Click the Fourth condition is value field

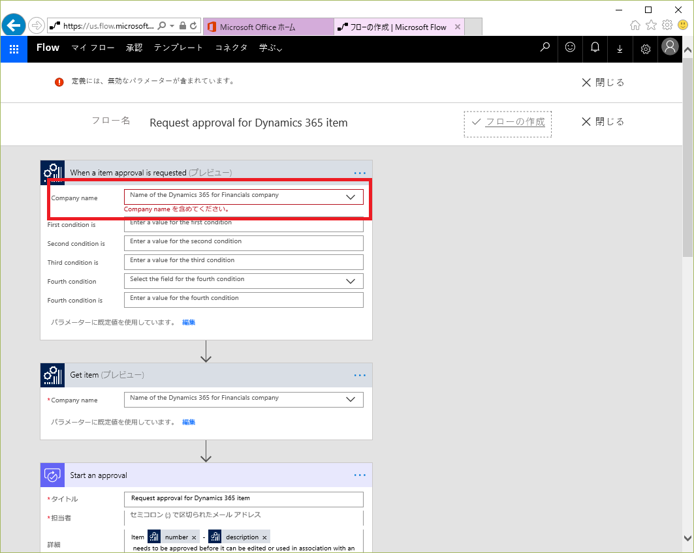244,300
